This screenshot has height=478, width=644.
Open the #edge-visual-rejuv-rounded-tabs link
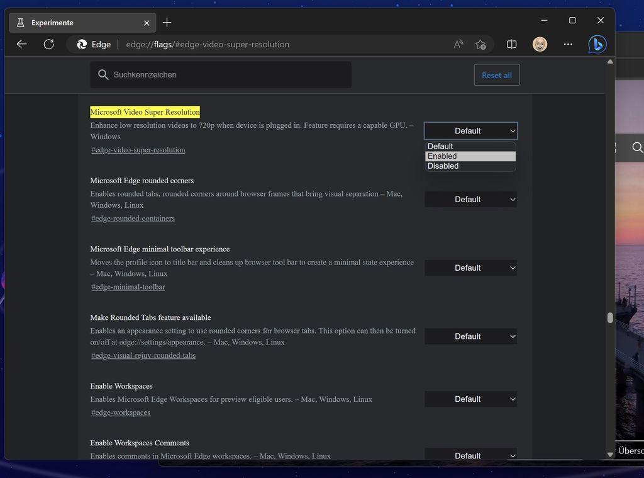point(143,355)
